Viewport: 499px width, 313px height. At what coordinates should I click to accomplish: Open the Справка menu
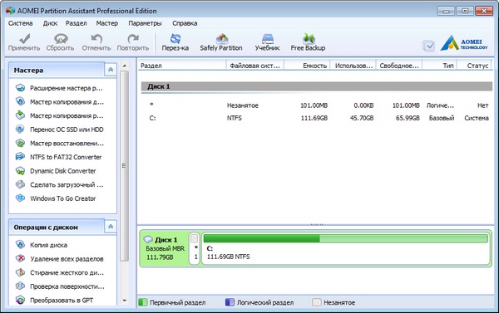pyautogui.click(x=185, y=23)
